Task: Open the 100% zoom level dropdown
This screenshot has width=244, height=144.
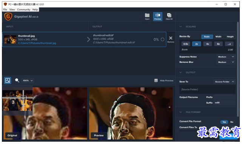Action: [x=28, y=80]
